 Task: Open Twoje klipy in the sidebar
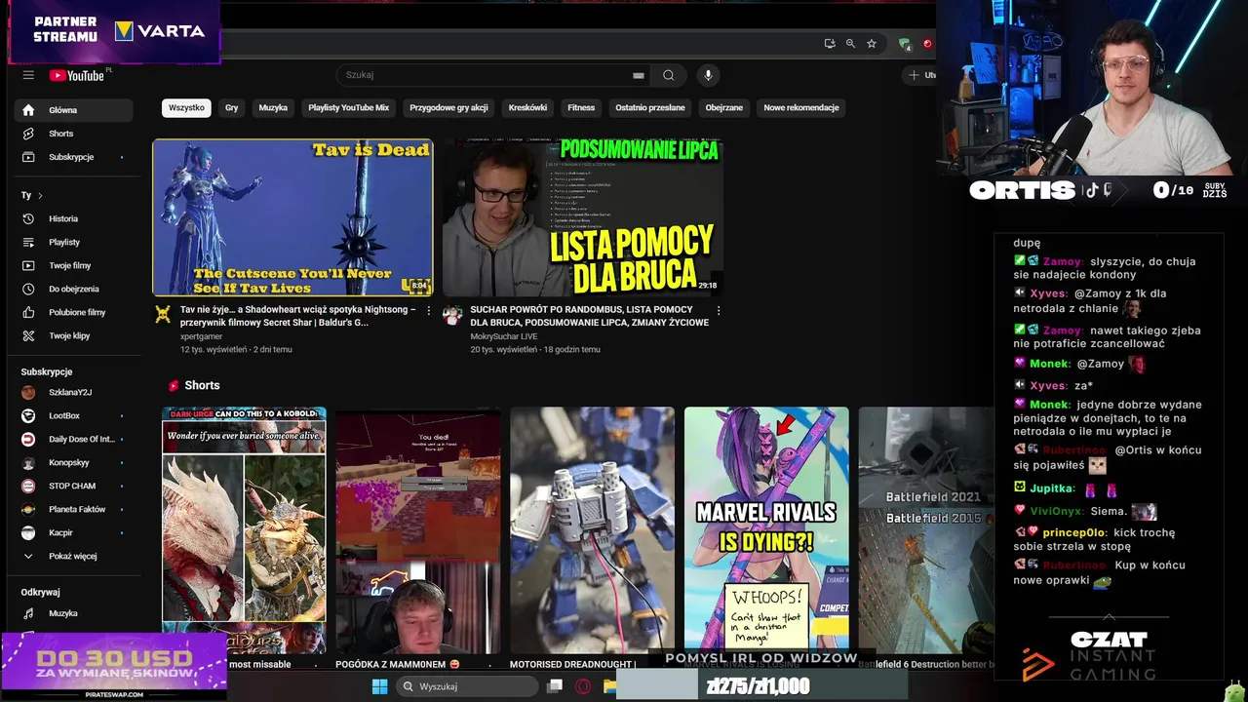click(x=73, y=335)
